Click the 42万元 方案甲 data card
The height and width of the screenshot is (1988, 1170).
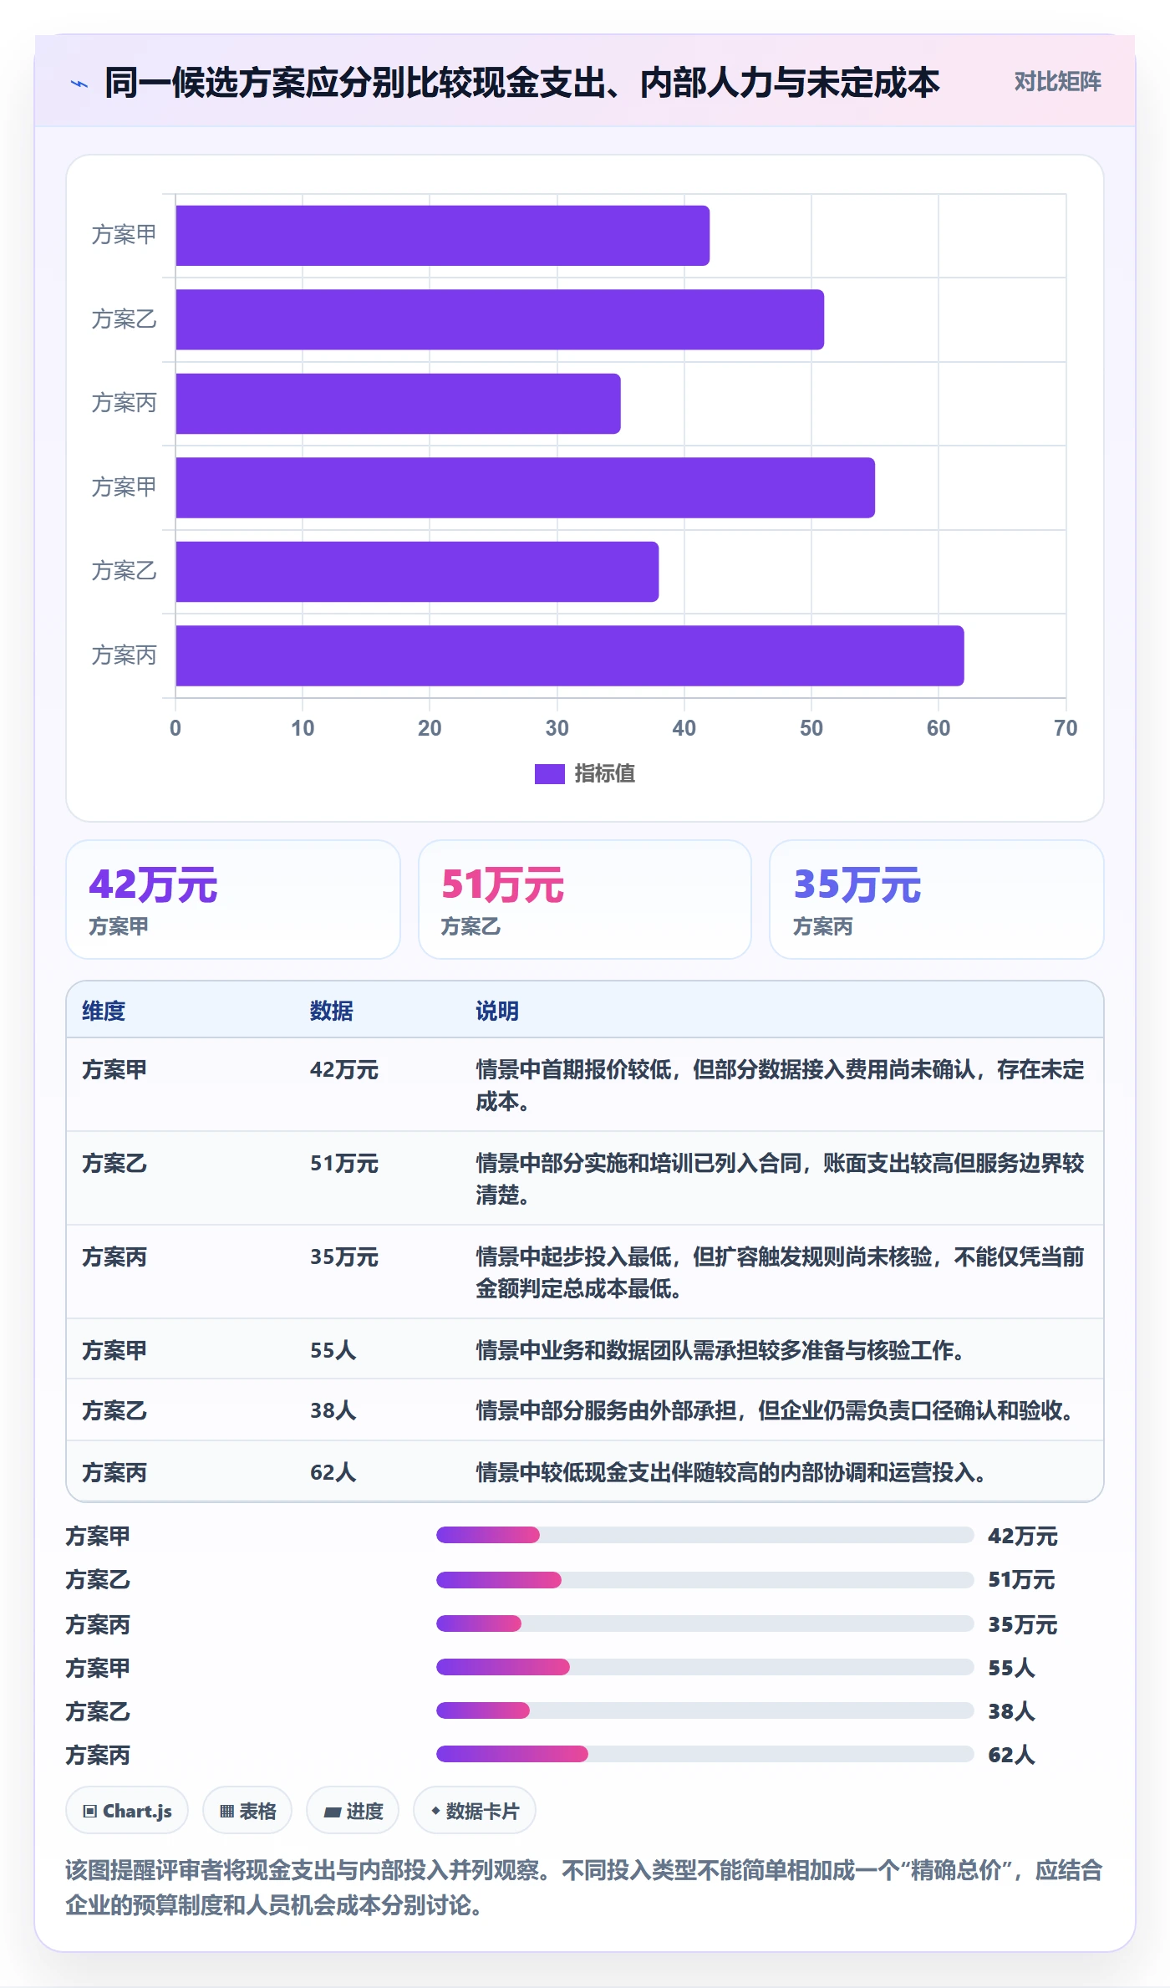tap(233, 900)
